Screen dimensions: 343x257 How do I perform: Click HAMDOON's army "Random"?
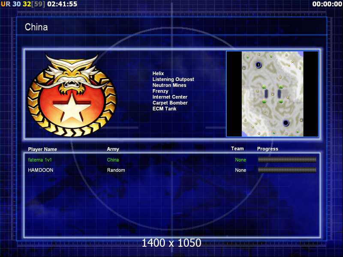(x=116, y=170)
